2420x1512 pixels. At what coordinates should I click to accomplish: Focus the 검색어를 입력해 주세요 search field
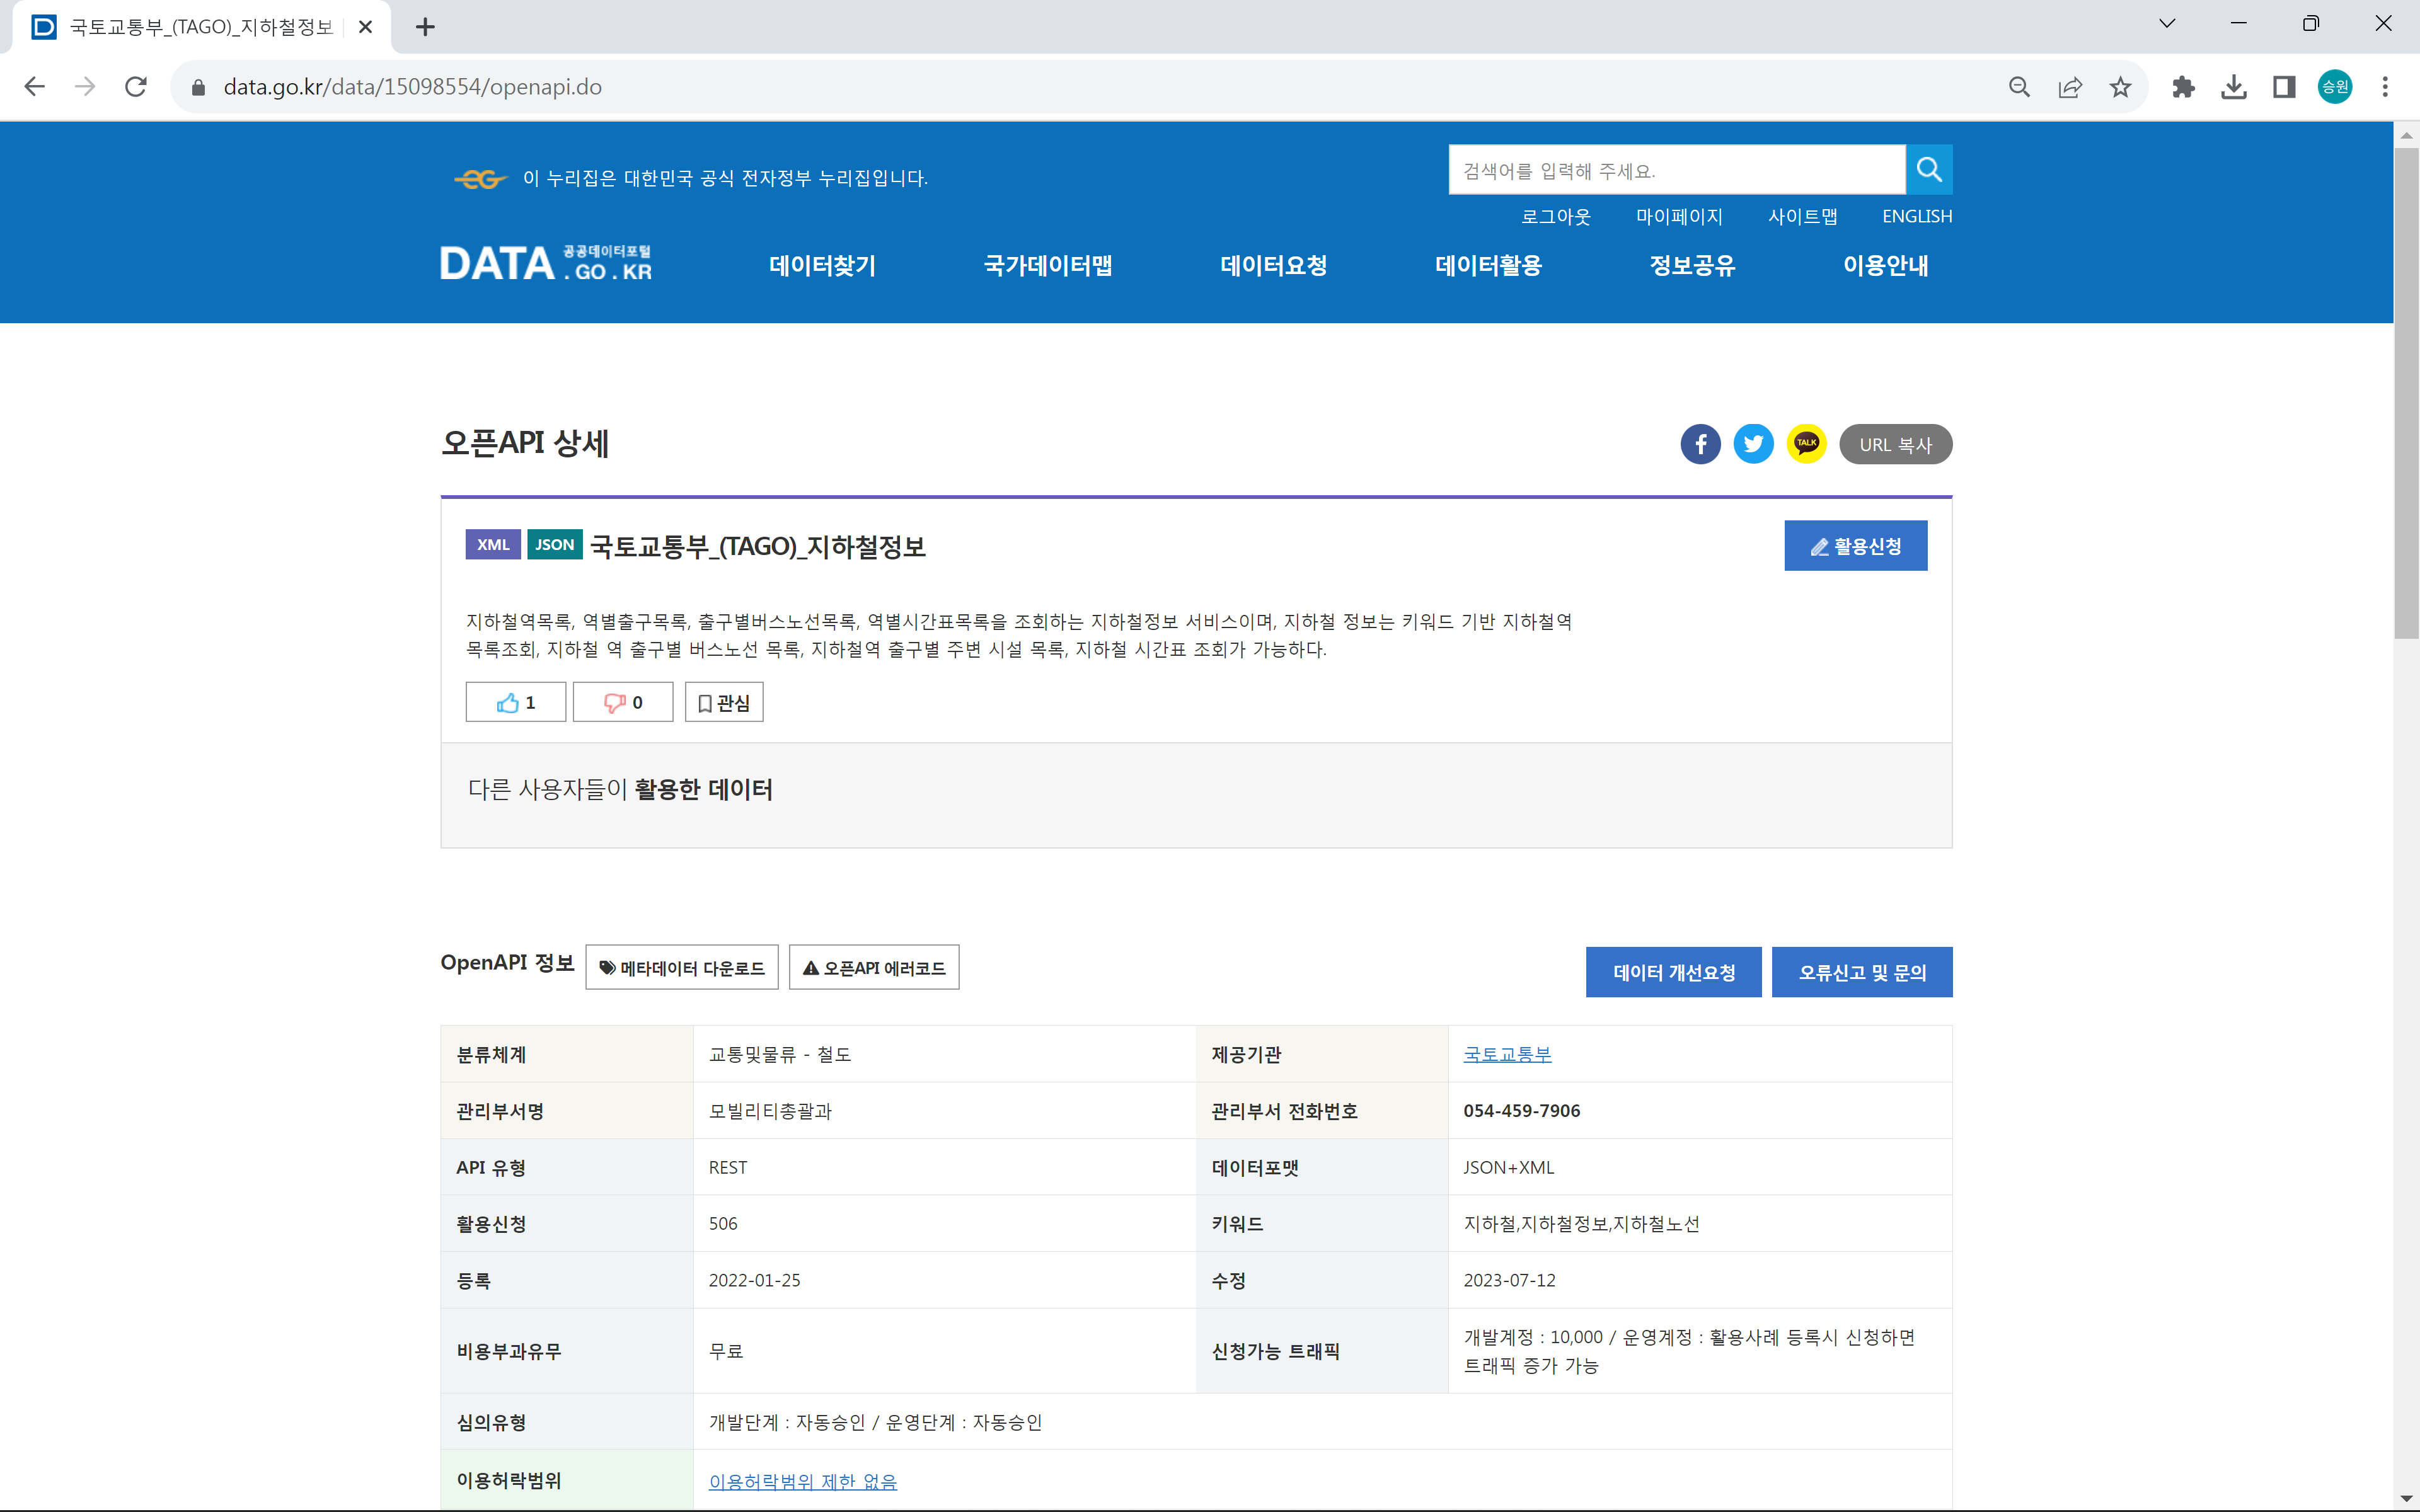pos(1676,170)
